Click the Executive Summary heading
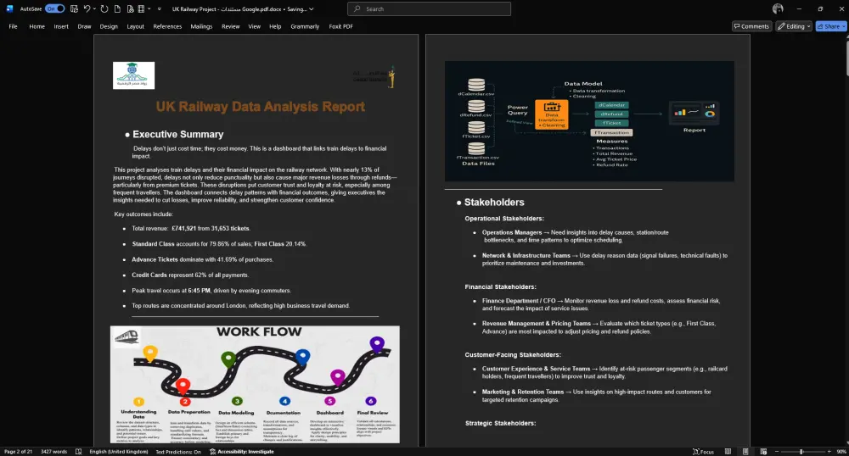The height and width of the screenshot is (456, 849). (178, 134)
